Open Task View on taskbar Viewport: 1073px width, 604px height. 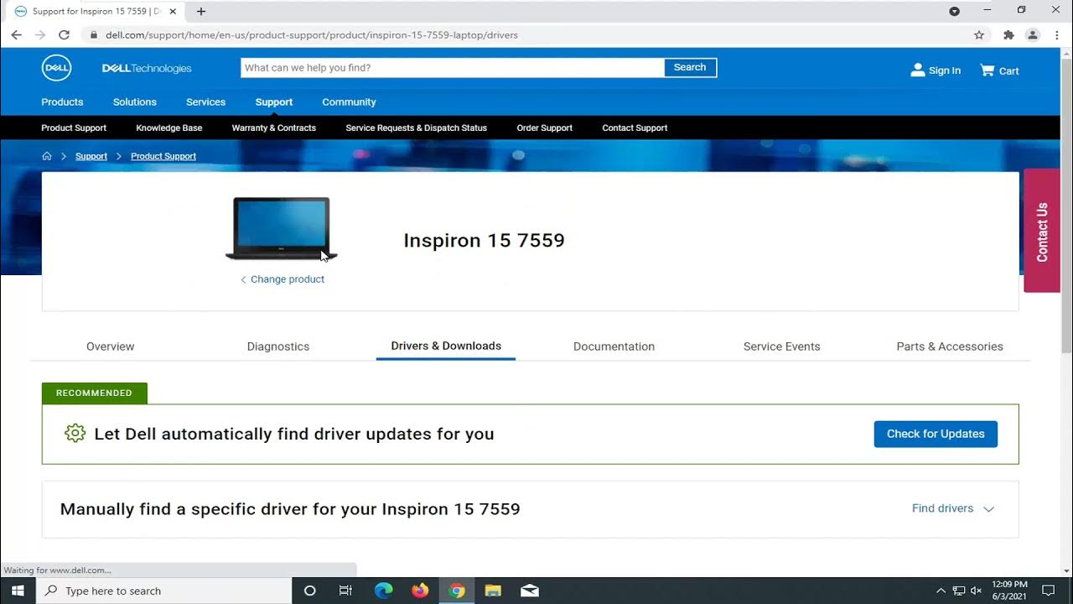345,591
